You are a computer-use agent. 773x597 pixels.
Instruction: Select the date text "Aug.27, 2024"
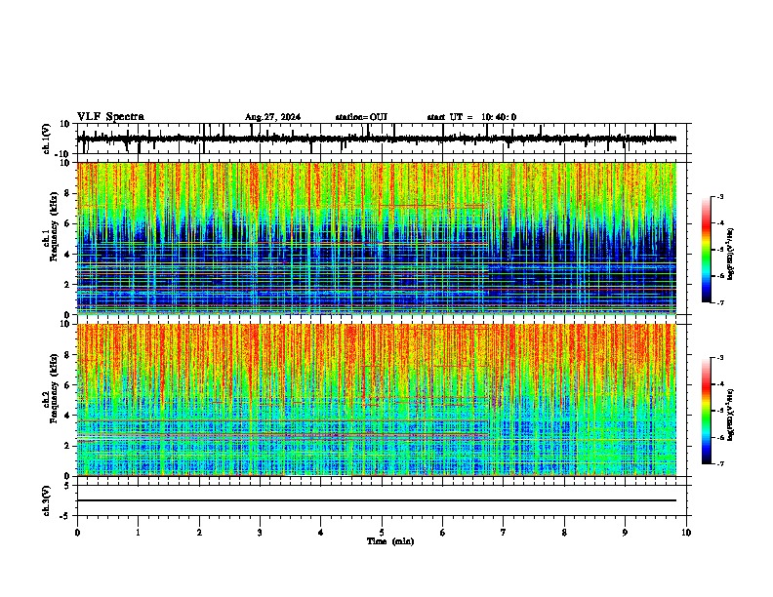(272, 117)
